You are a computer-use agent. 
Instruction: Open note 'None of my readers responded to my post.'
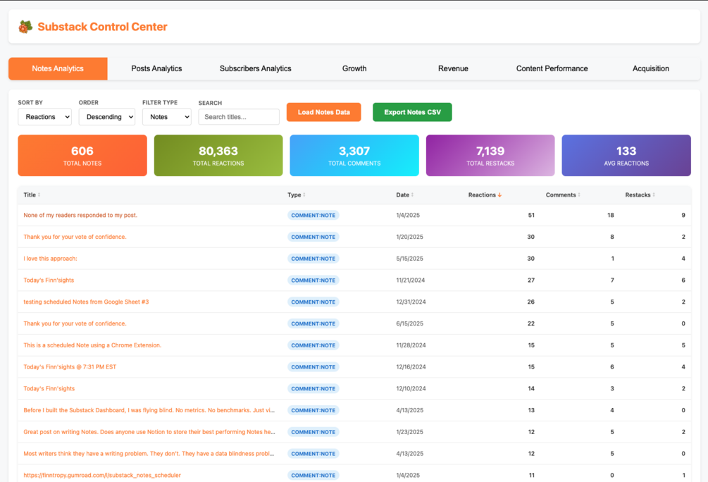click(80, 215)
